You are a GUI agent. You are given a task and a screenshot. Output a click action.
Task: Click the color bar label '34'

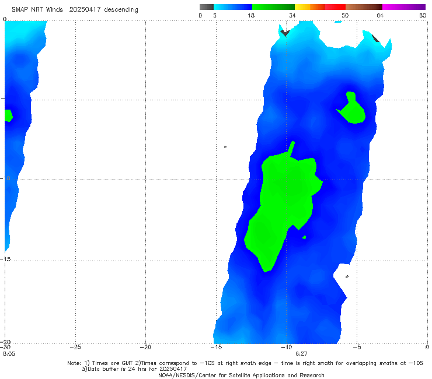(x=292, y=15)
